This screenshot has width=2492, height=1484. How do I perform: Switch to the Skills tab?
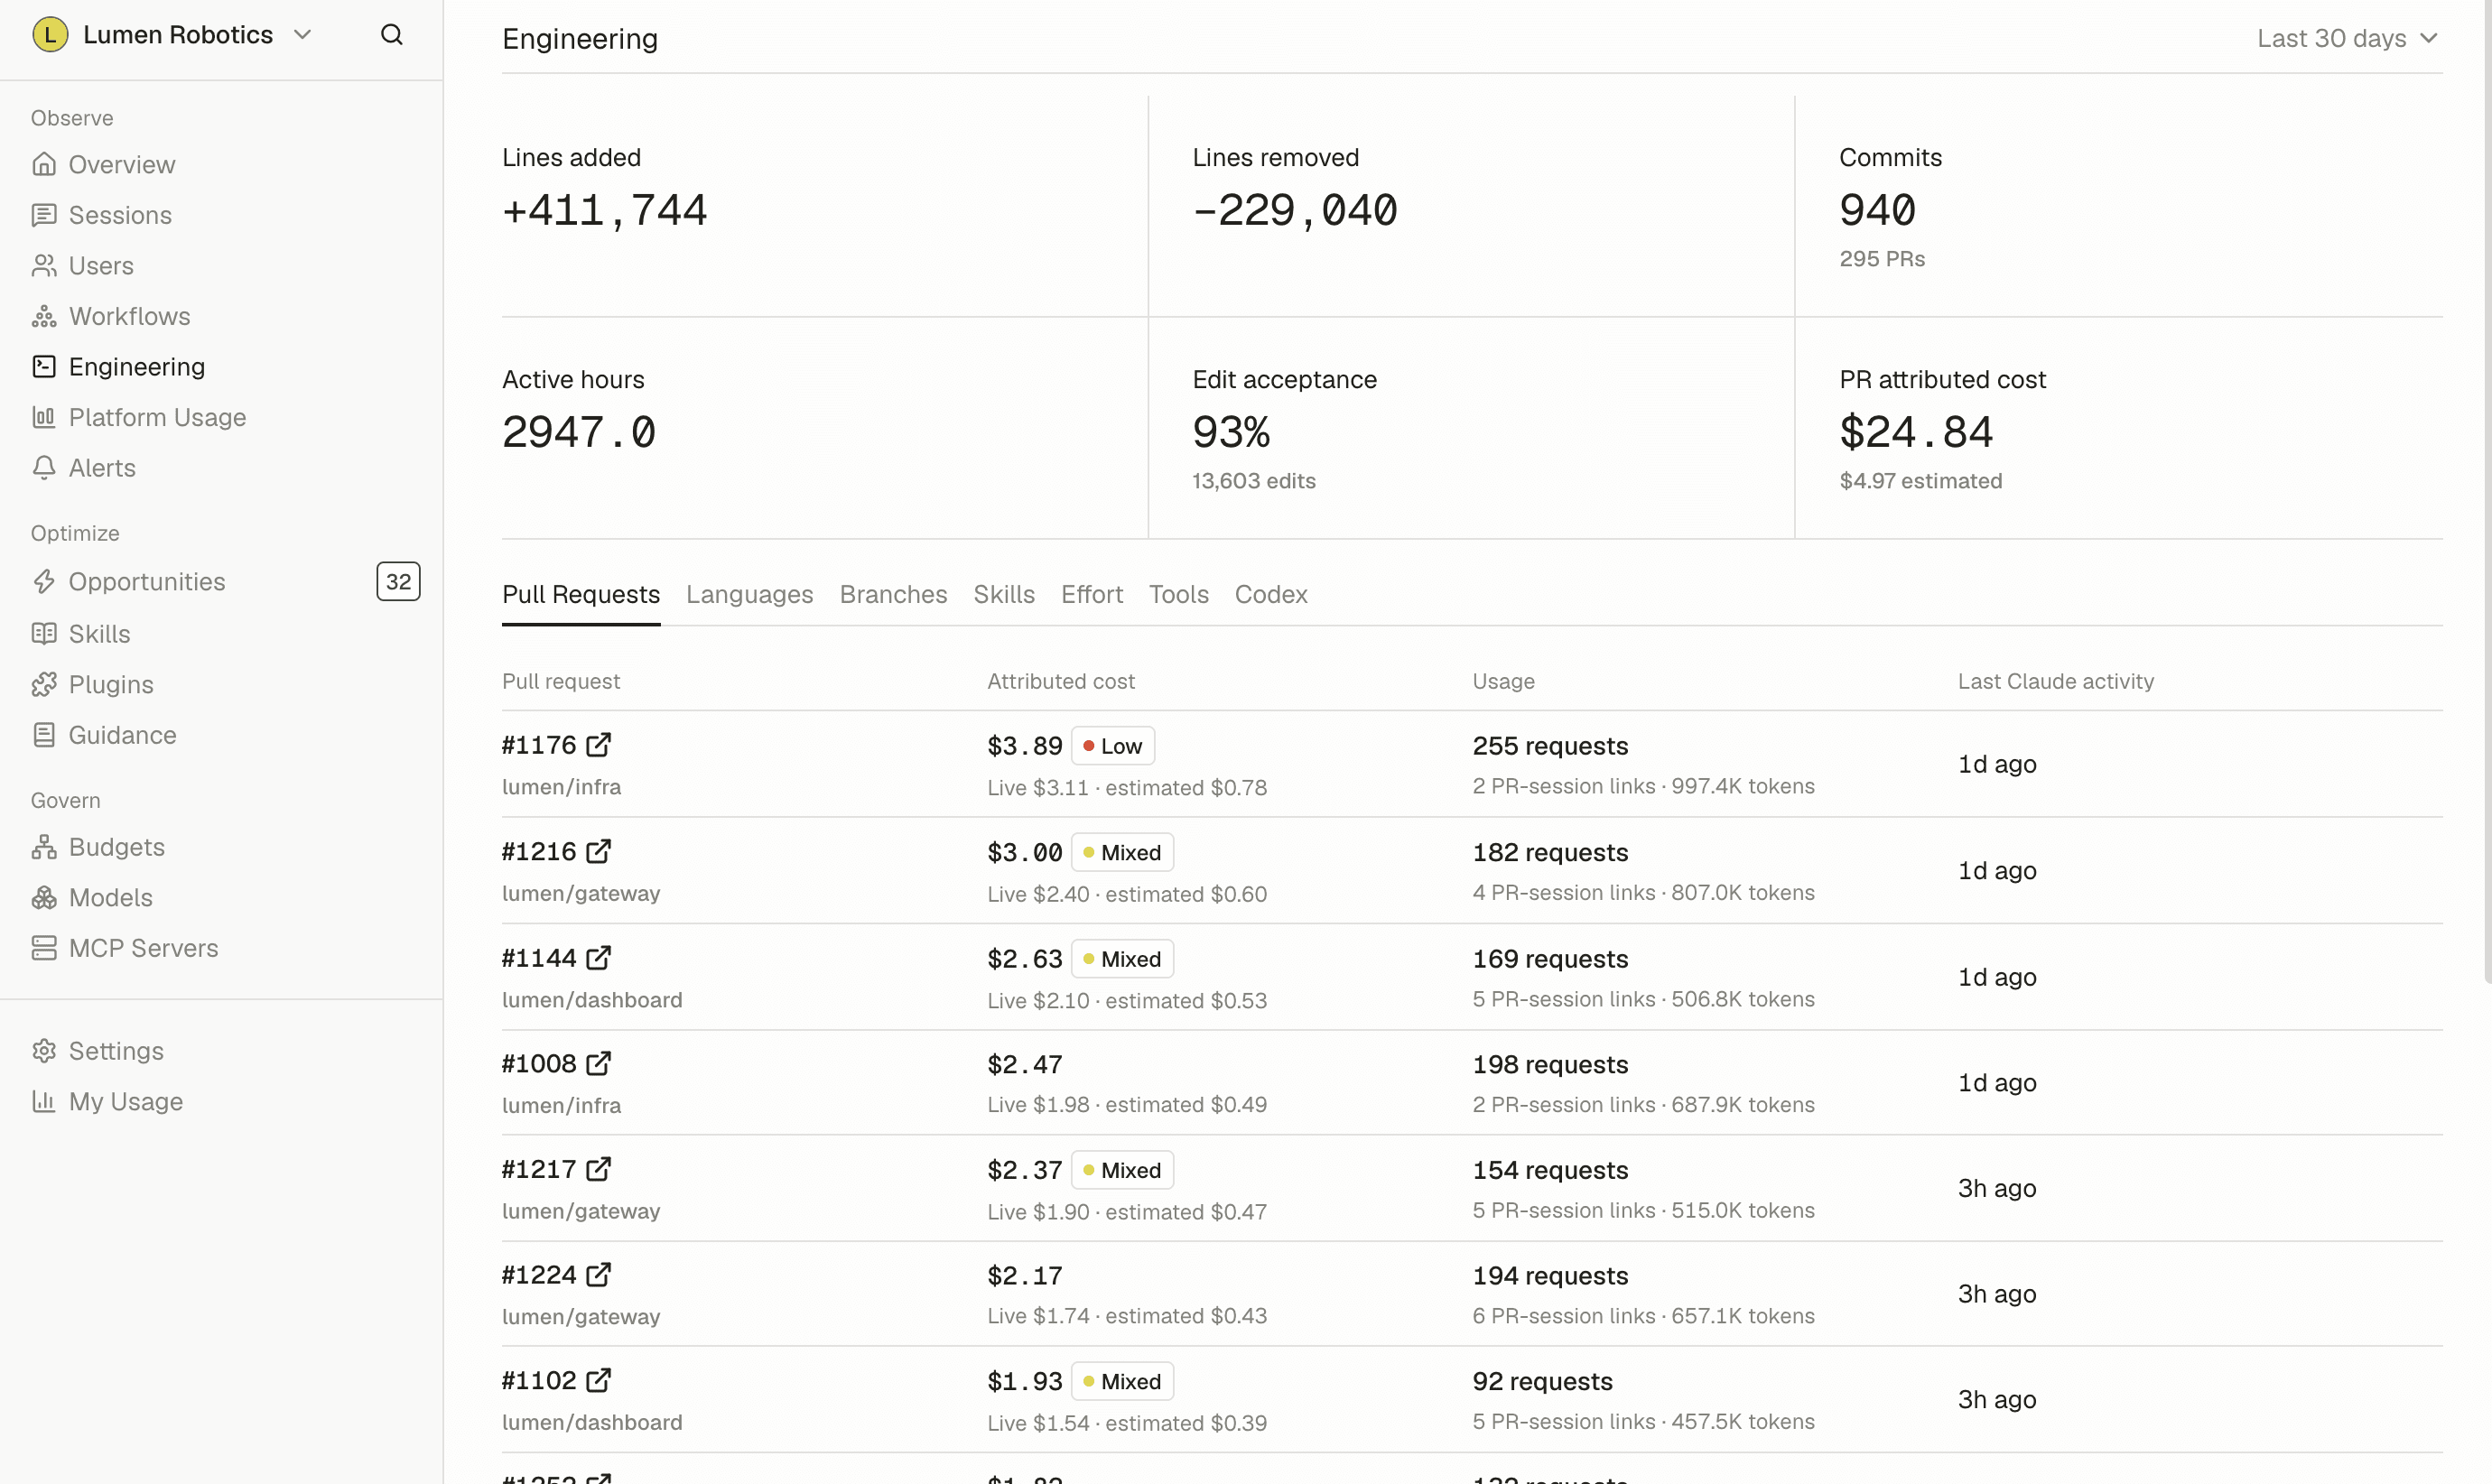(x=1004, y=594)
